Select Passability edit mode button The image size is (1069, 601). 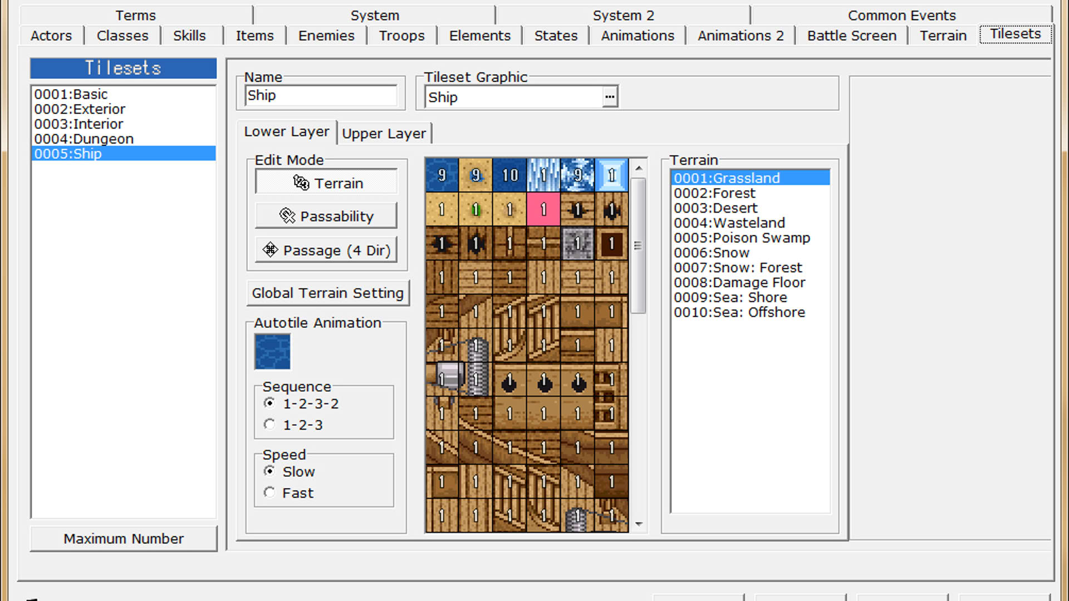[326, 216]
